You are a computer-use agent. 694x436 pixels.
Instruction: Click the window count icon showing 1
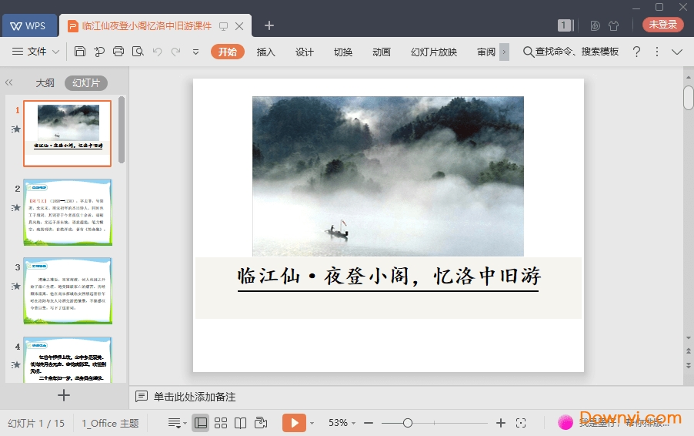[x=566, y=25]
